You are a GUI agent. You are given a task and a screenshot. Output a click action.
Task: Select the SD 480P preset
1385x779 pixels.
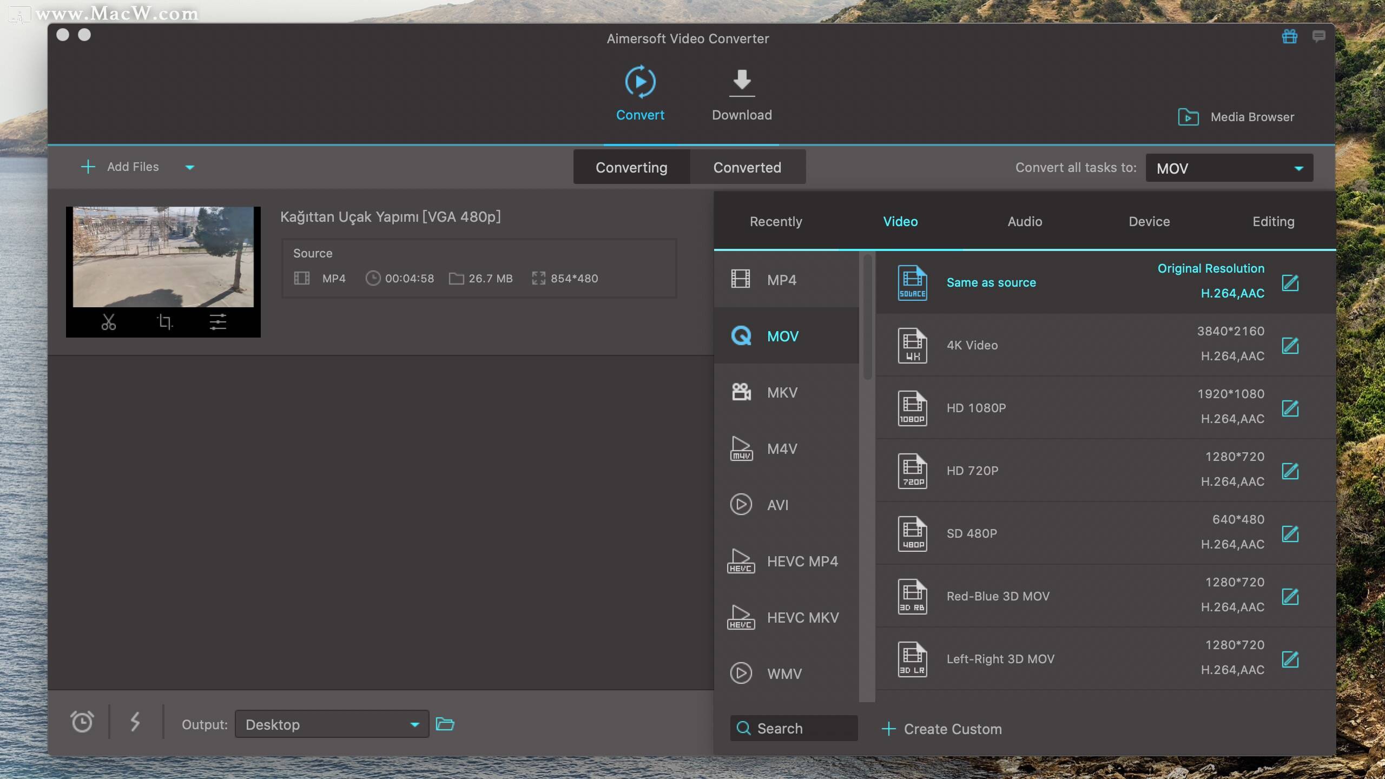(1106, 533)
